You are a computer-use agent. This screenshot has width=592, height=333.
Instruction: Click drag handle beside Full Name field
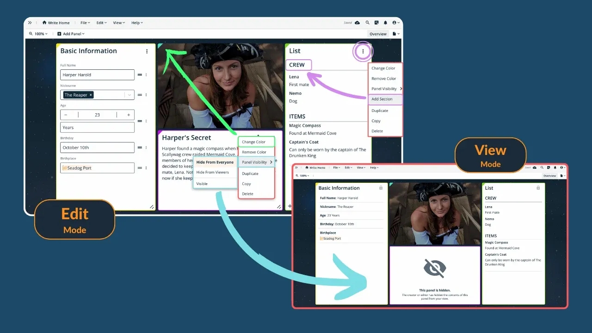coord(139,74)
